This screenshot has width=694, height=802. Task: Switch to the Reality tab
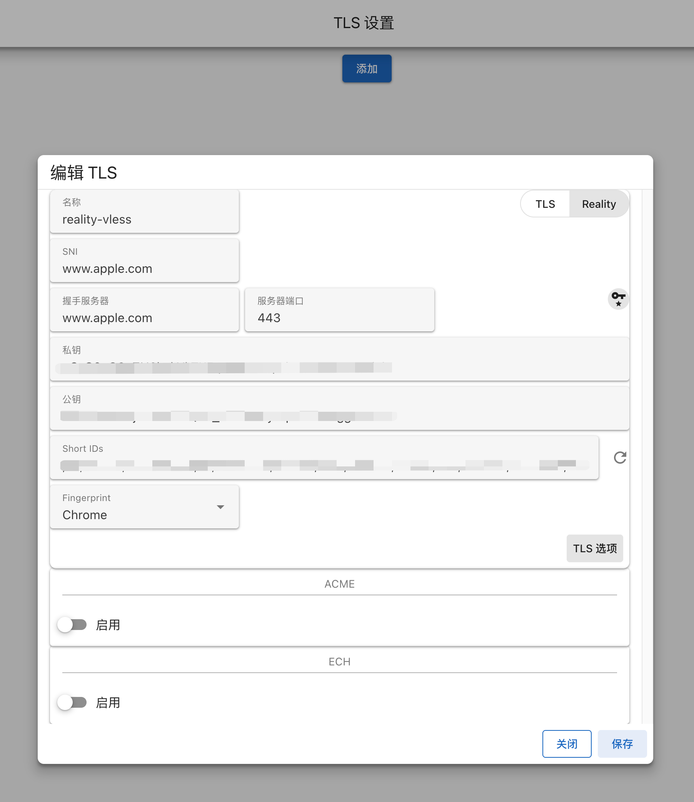tap(599, 204)
